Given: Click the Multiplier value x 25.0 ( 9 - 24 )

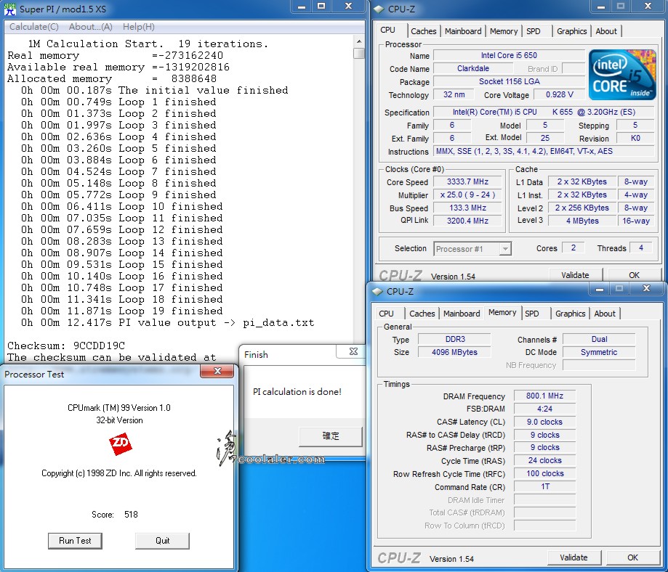Looking at the screenshot, I should pos(467,195).
